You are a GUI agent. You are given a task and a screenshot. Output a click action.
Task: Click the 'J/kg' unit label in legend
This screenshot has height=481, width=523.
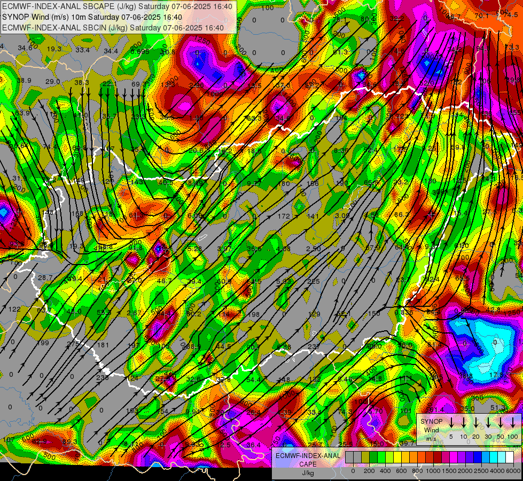tap(308, 473)
